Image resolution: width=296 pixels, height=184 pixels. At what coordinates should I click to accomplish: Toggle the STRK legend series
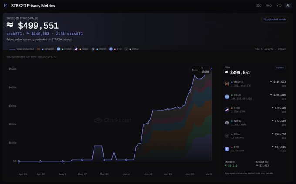pos(84,49)
